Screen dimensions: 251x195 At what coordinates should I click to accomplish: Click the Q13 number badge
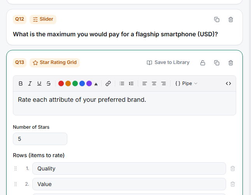pyautogui.click(x=19, y=63)
